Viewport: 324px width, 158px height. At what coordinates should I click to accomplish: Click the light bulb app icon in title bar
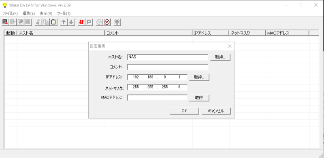(4, 5)
